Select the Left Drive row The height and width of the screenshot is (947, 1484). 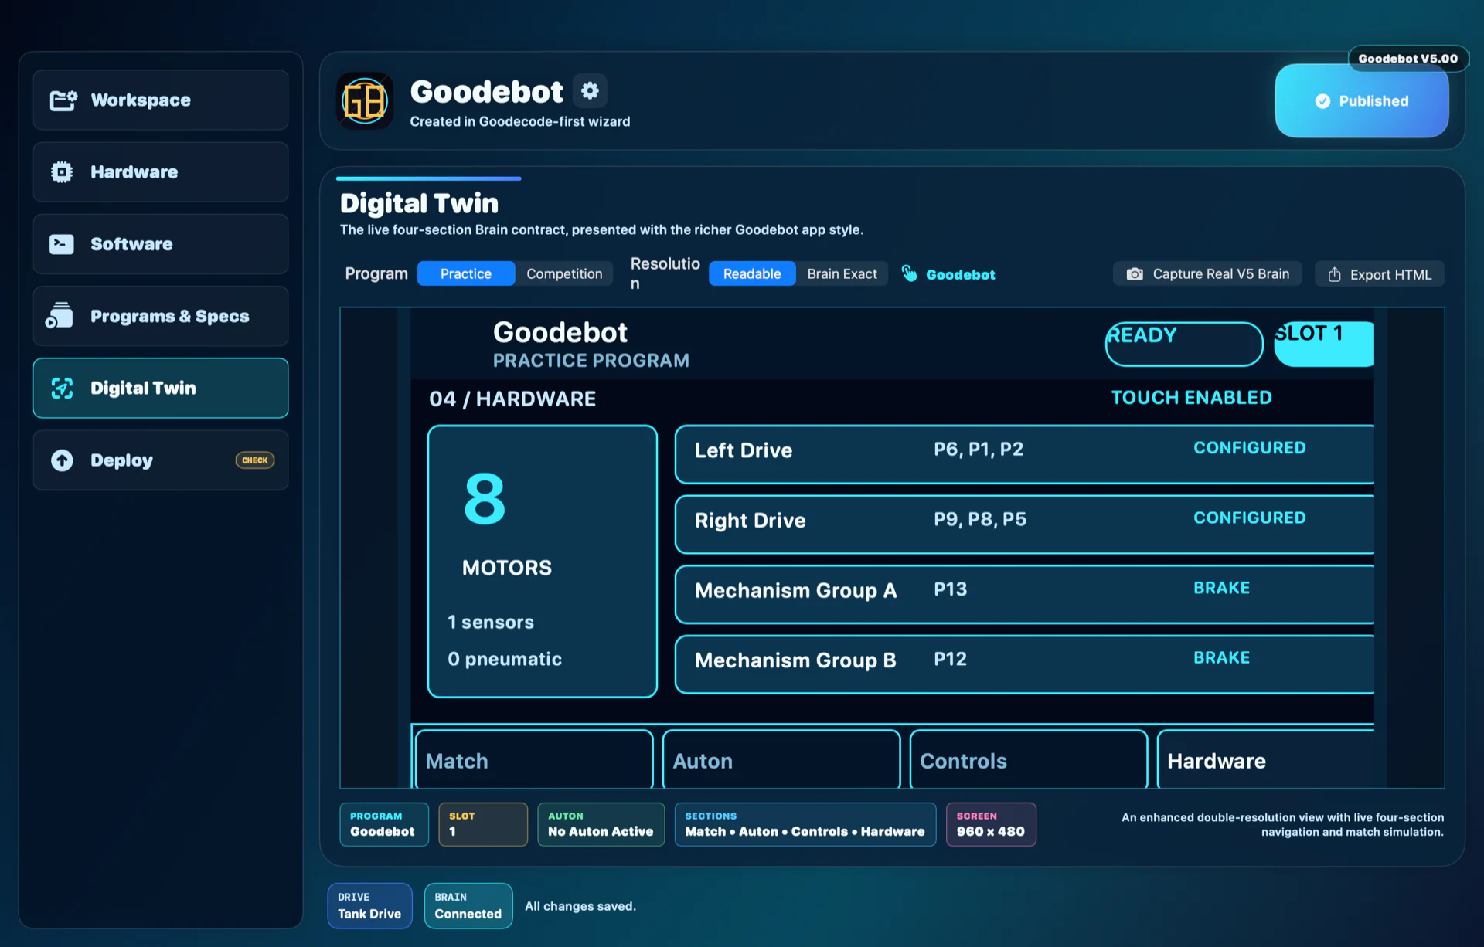tap(1025, 454)
